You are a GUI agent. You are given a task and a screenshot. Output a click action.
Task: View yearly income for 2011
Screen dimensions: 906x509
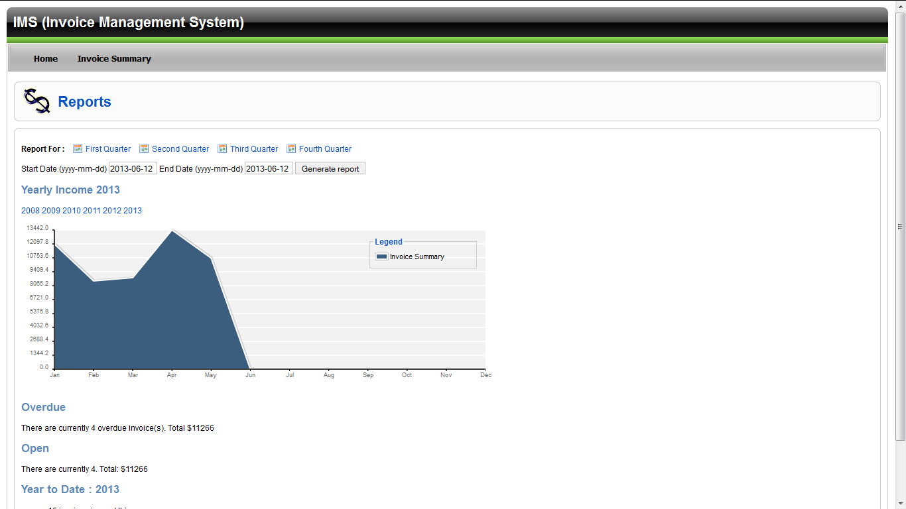(92, 211)
